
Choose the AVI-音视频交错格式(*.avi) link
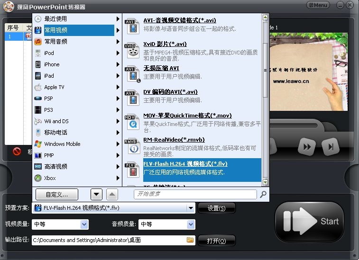pyautogui.click(x=180, y=20)
